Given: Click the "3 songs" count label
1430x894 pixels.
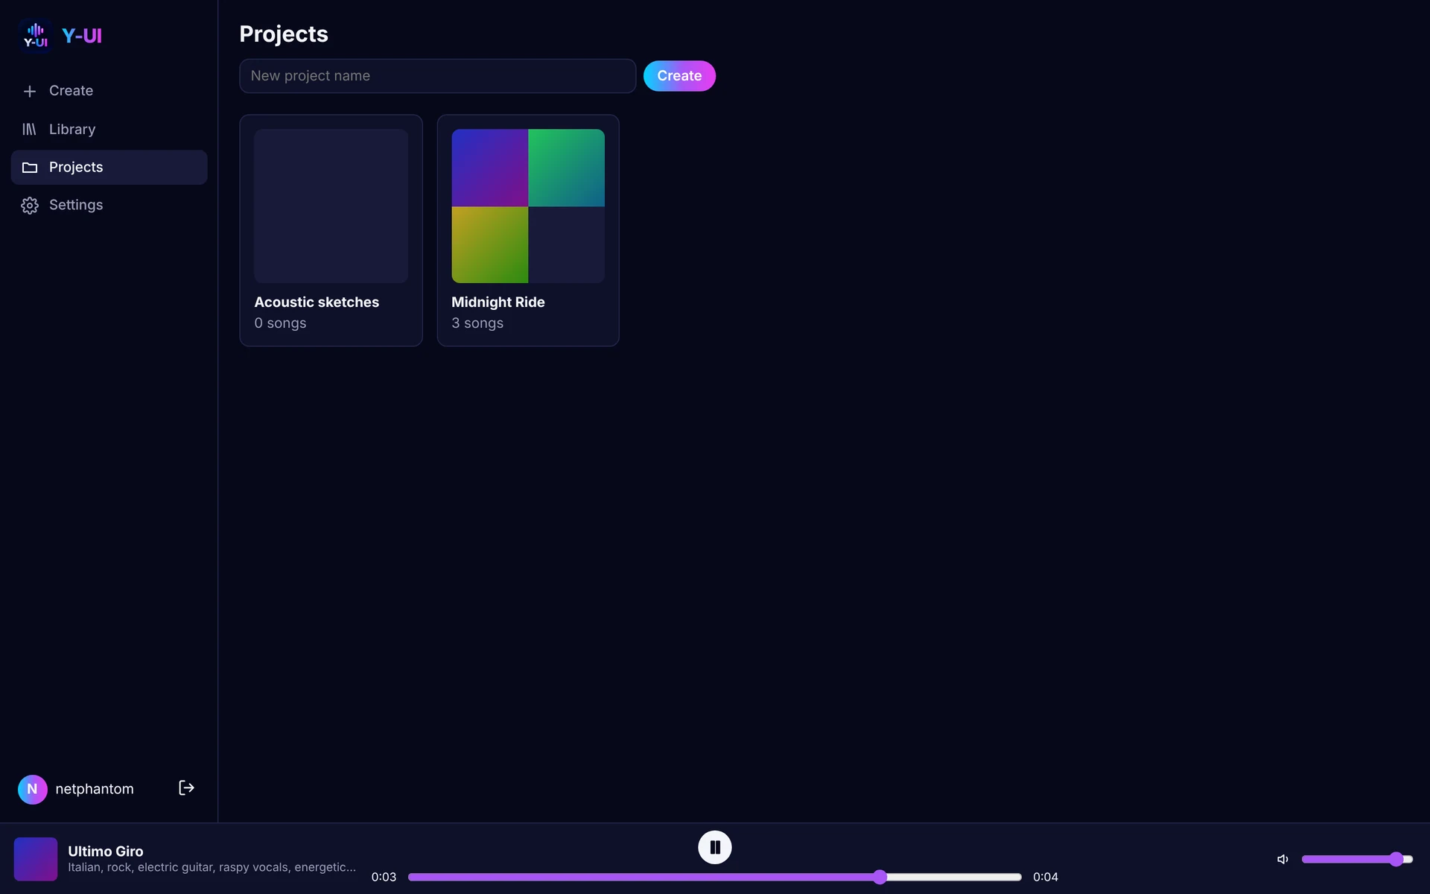Looking at the screenshot, I should click(477, 323).
